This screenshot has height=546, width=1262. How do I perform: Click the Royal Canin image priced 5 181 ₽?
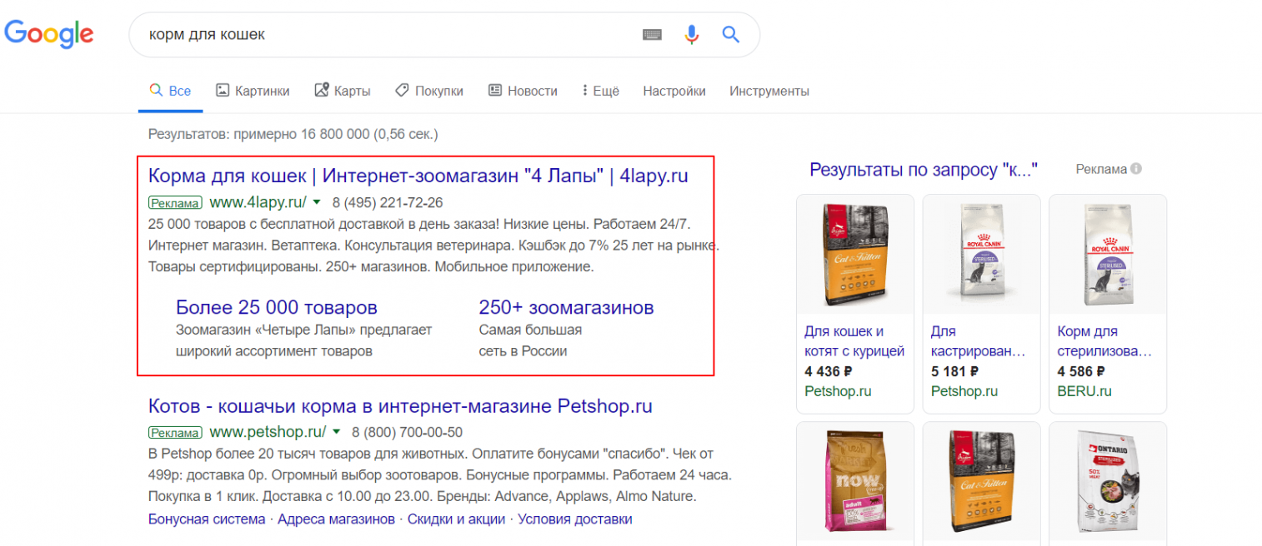pyautogui.click(x=982, y=255)
